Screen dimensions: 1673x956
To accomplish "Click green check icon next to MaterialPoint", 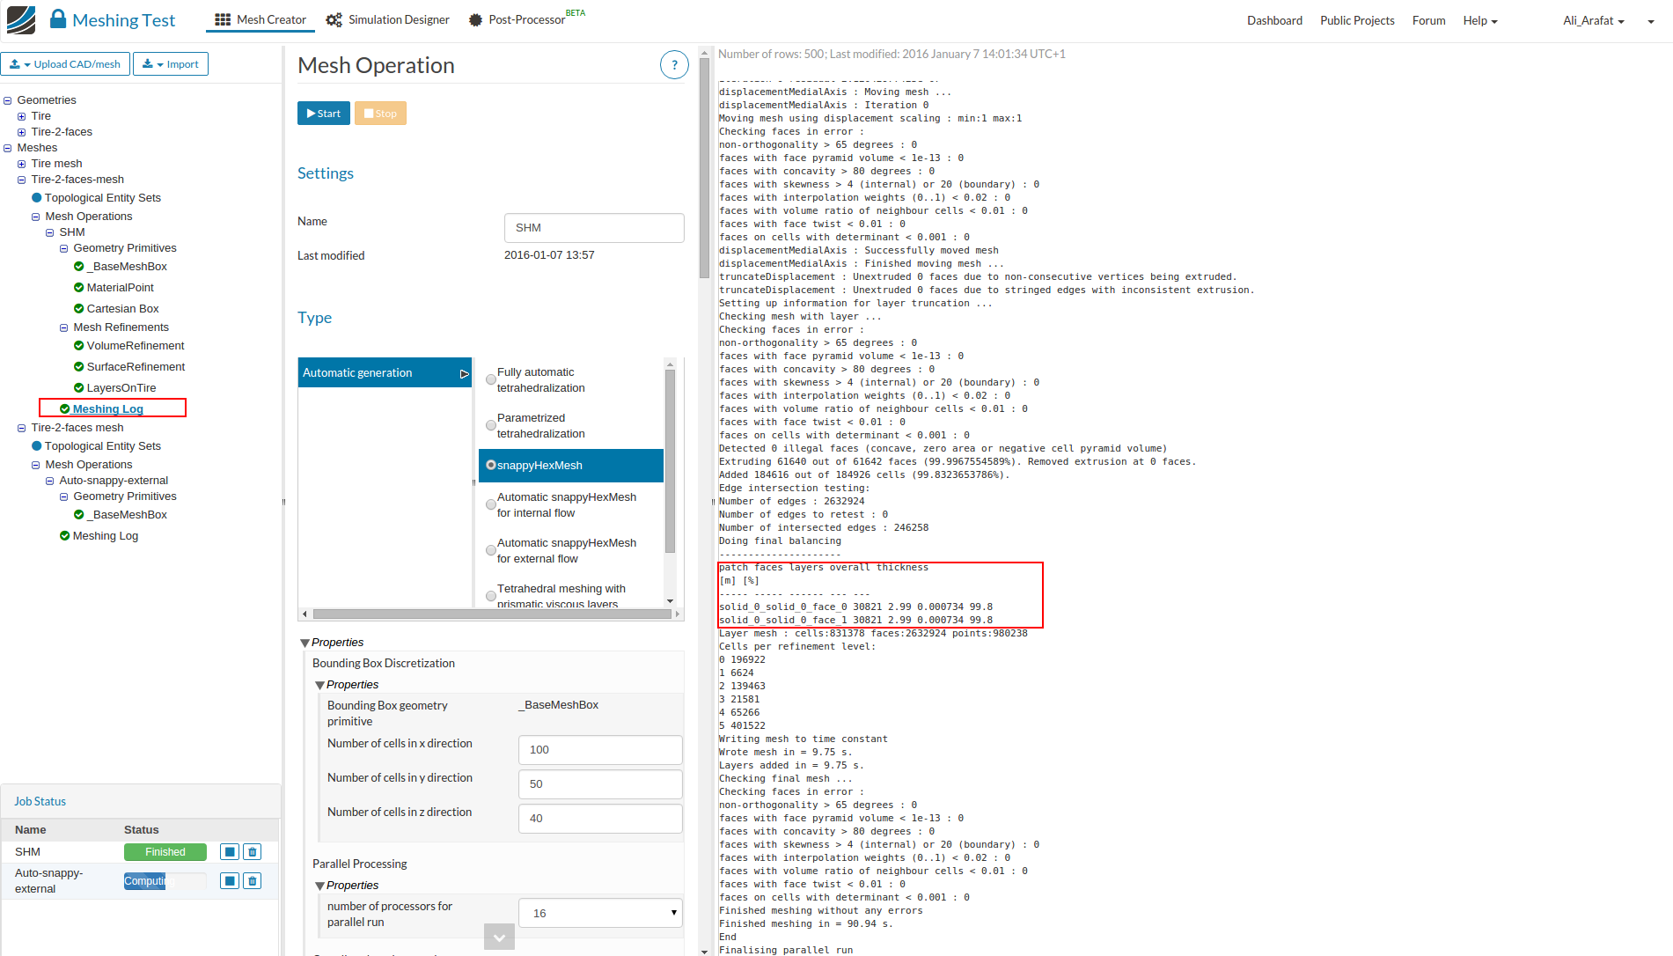I will (x=79, y=288).
